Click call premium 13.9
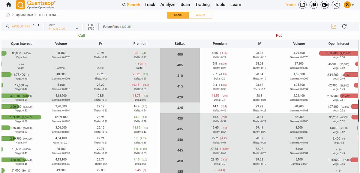 pyautogui.click(x=137, y=117)
